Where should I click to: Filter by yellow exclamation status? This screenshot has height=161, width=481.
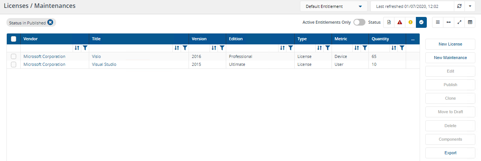[411, 22]
